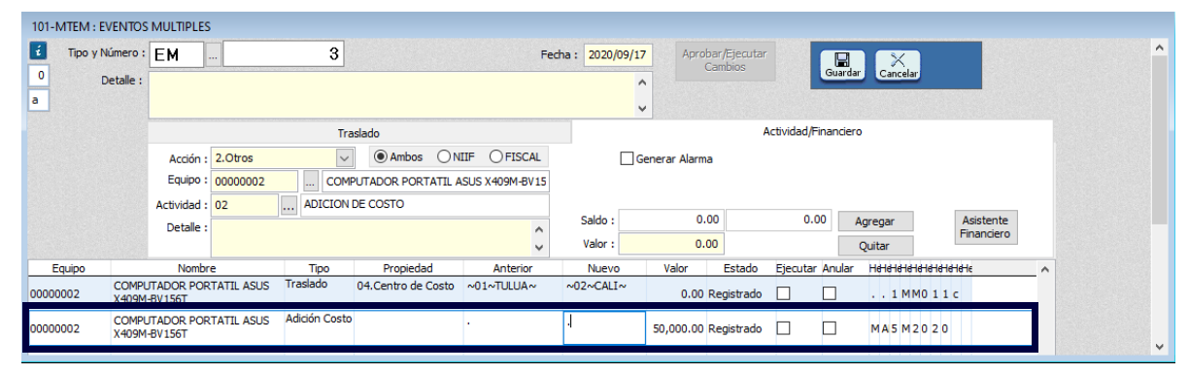Open Equipo lookup ellipsis button

(x=311, y=182)
